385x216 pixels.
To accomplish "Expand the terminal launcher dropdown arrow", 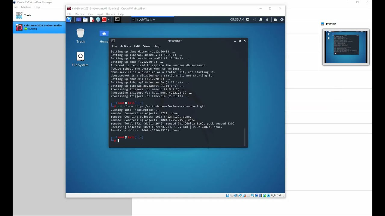I will click(x=108, y=19).
